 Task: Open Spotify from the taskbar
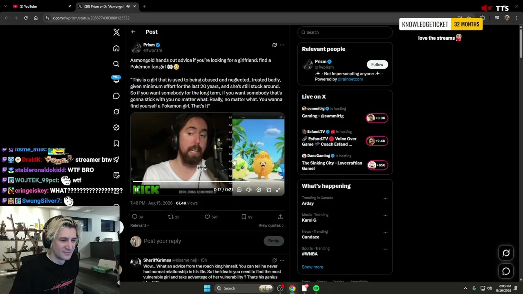[316, 288]
